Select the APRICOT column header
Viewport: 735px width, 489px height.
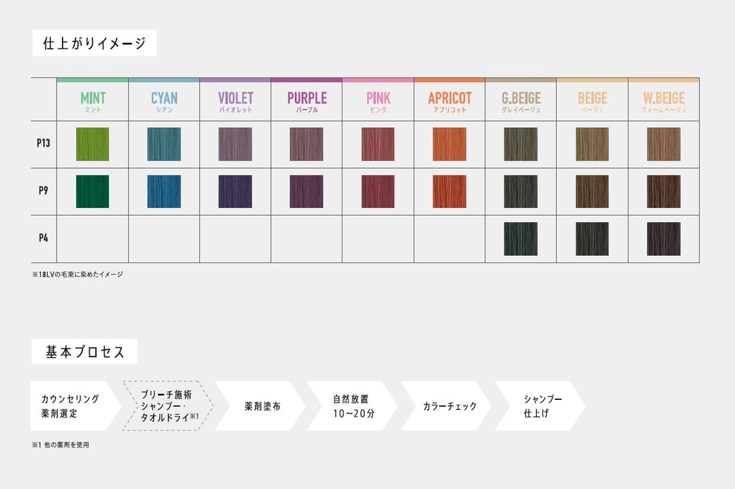449,101
